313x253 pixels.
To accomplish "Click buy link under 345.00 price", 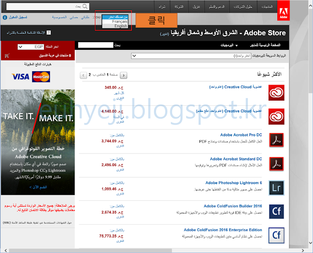I will pos(120,98).
